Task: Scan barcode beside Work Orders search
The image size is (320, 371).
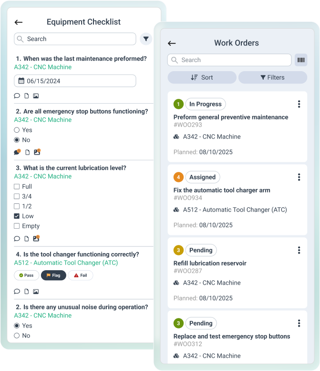Action: click(x=300, y=60)
